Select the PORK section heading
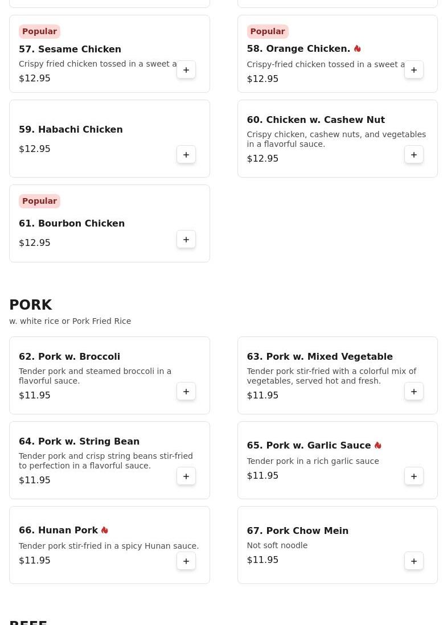447x625 pixels. tap(30, 305)
